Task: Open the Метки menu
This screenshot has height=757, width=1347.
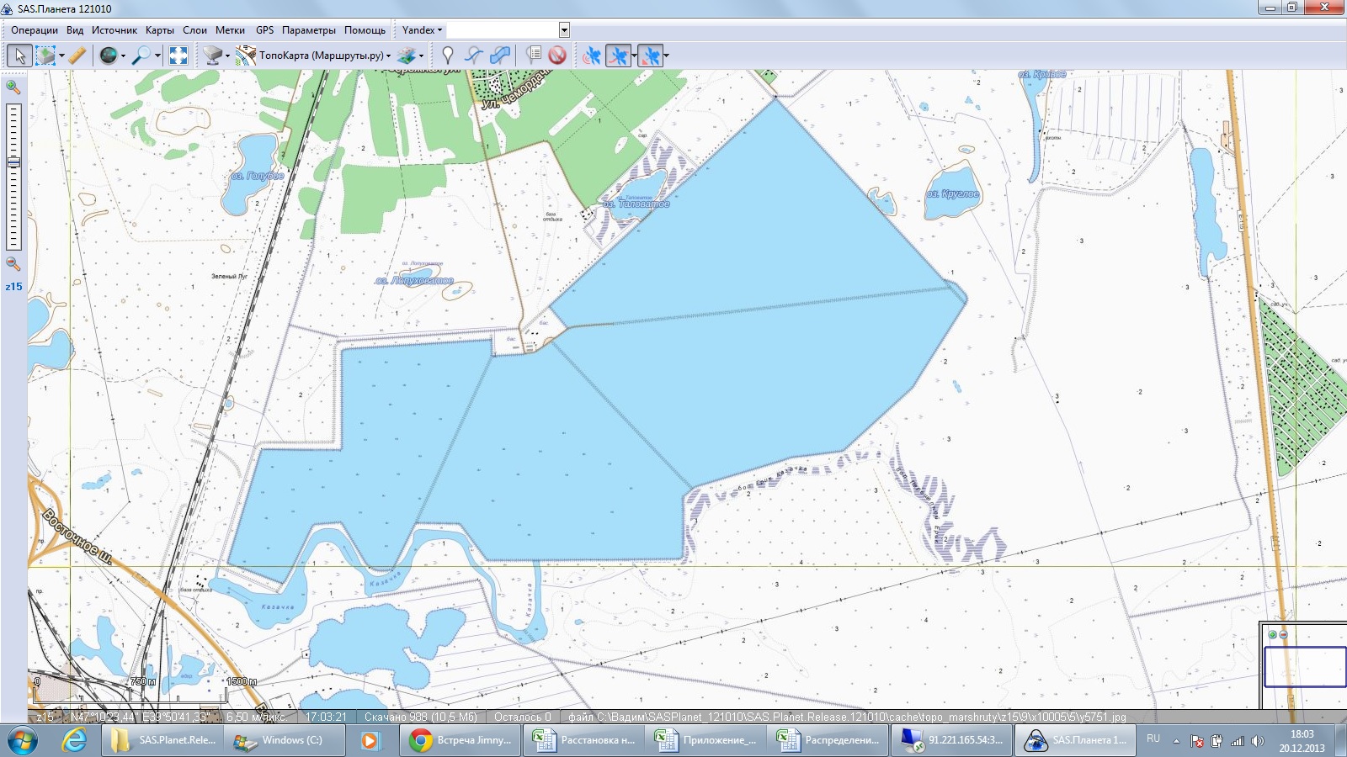Action: click(x=231, y=30)
